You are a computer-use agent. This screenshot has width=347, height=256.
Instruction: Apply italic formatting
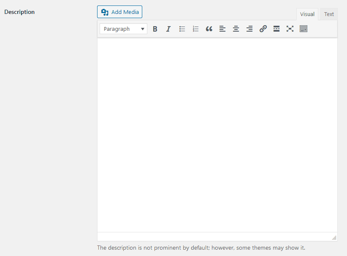pyautogui.click(x=168, y=29)
